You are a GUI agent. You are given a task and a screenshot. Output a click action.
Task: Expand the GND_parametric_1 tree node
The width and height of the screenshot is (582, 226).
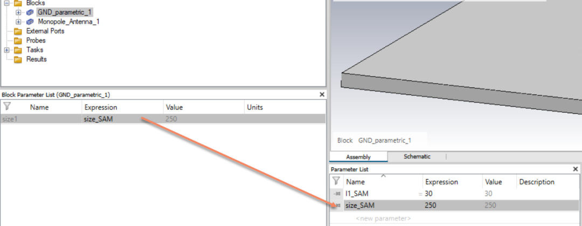coord(19,12)
